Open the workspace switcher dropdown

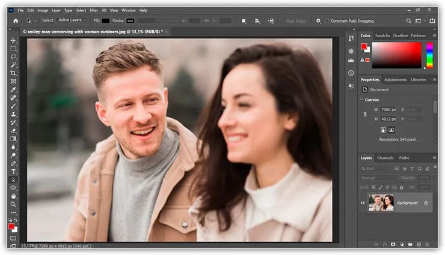coord(420,20)
